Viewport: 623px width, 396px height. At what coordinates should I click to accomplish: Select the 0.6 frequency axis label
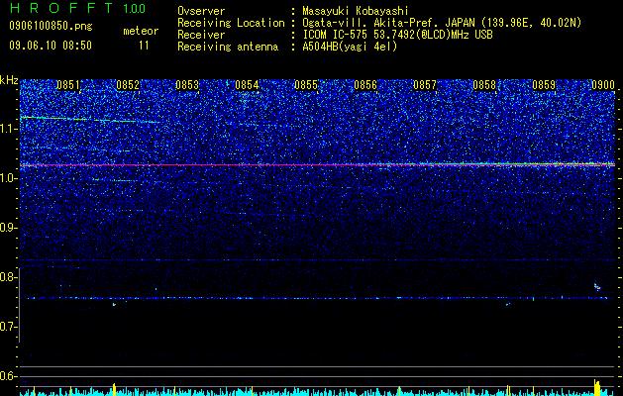(x=9, y=376)
